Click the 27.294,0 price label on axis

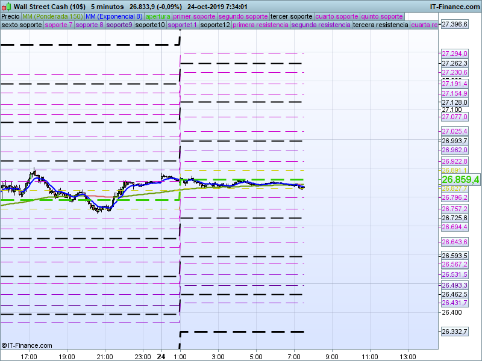tap(454, 54)
